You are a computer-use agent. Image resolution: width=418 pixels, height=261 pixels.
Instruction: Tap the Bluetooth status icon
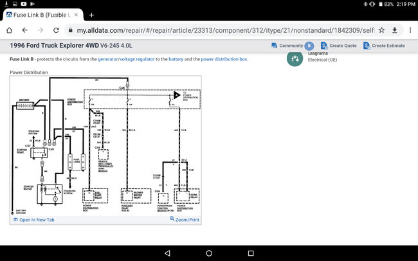click(x=365, y=4)
